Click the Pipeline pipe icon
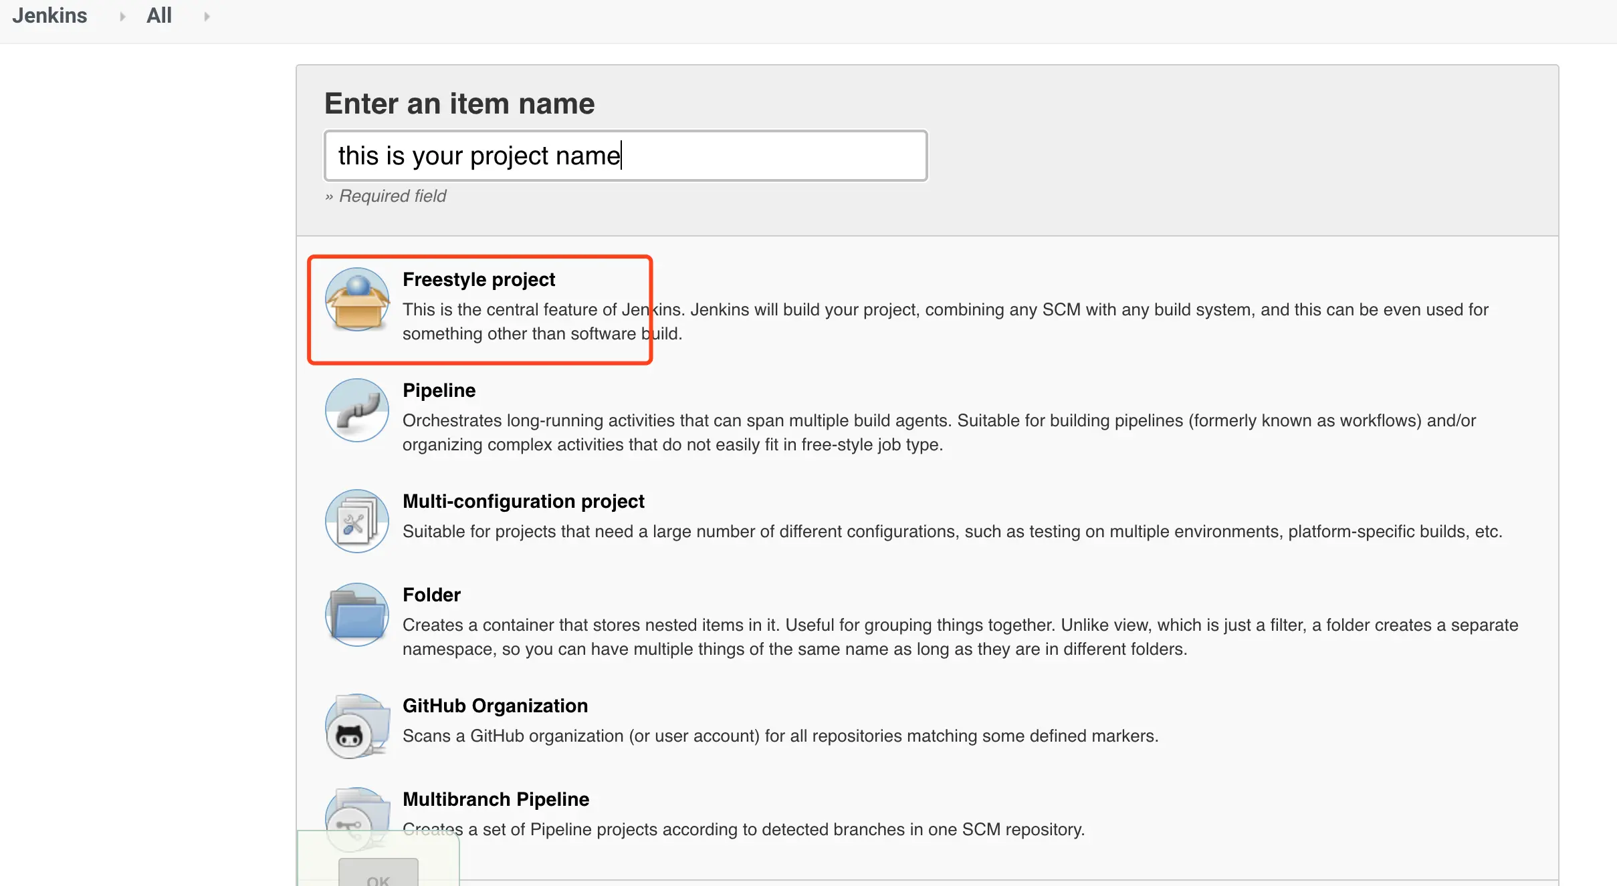This screenshot has height=886, width=1617. click(357, 410)
